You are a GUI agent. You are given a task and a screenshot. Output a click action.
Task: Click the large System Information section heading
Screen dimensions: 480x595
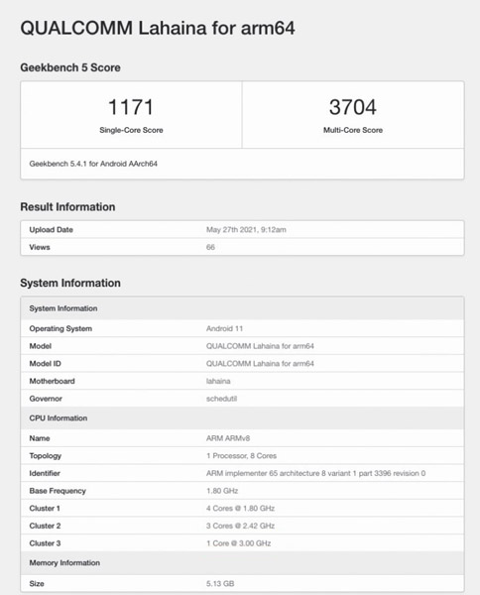pyautogui.click(x=70, y=283)
